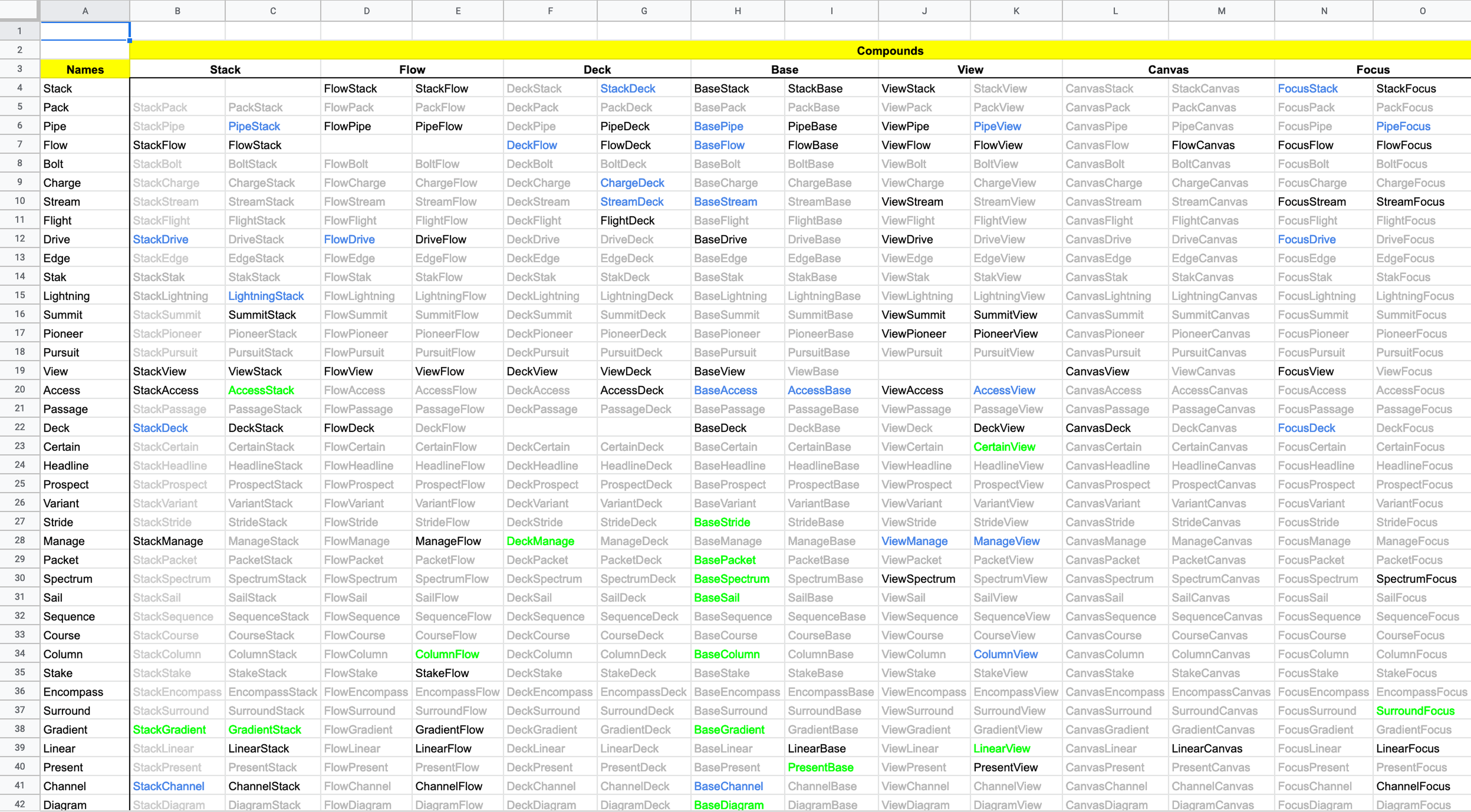Image resolution: width=1471 pixels, height=812 pixels.
Task: Click green SurroundFocus cell
Action: 1415,711
